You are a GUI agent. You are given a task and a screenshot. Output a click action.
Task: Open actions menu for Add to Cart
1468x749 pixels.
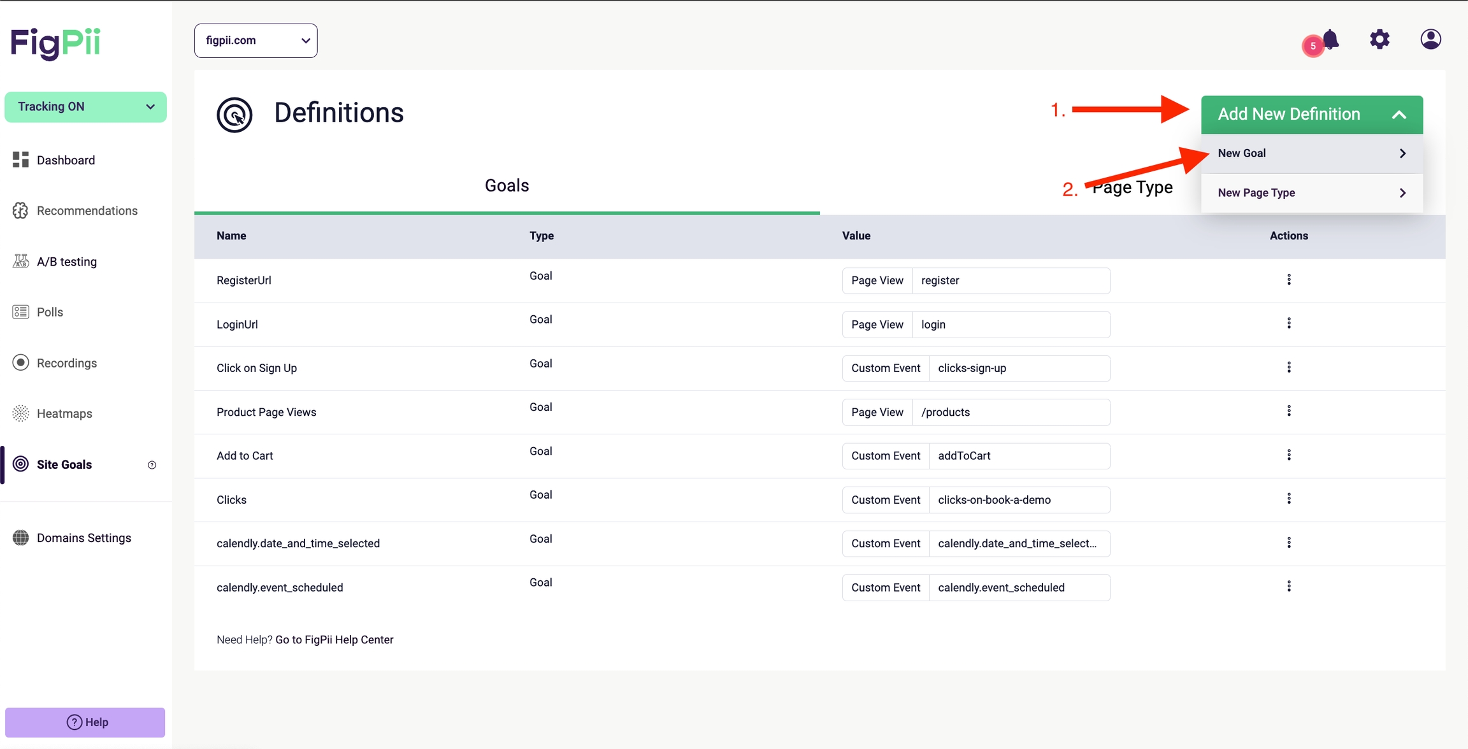tap(1289, 455)
